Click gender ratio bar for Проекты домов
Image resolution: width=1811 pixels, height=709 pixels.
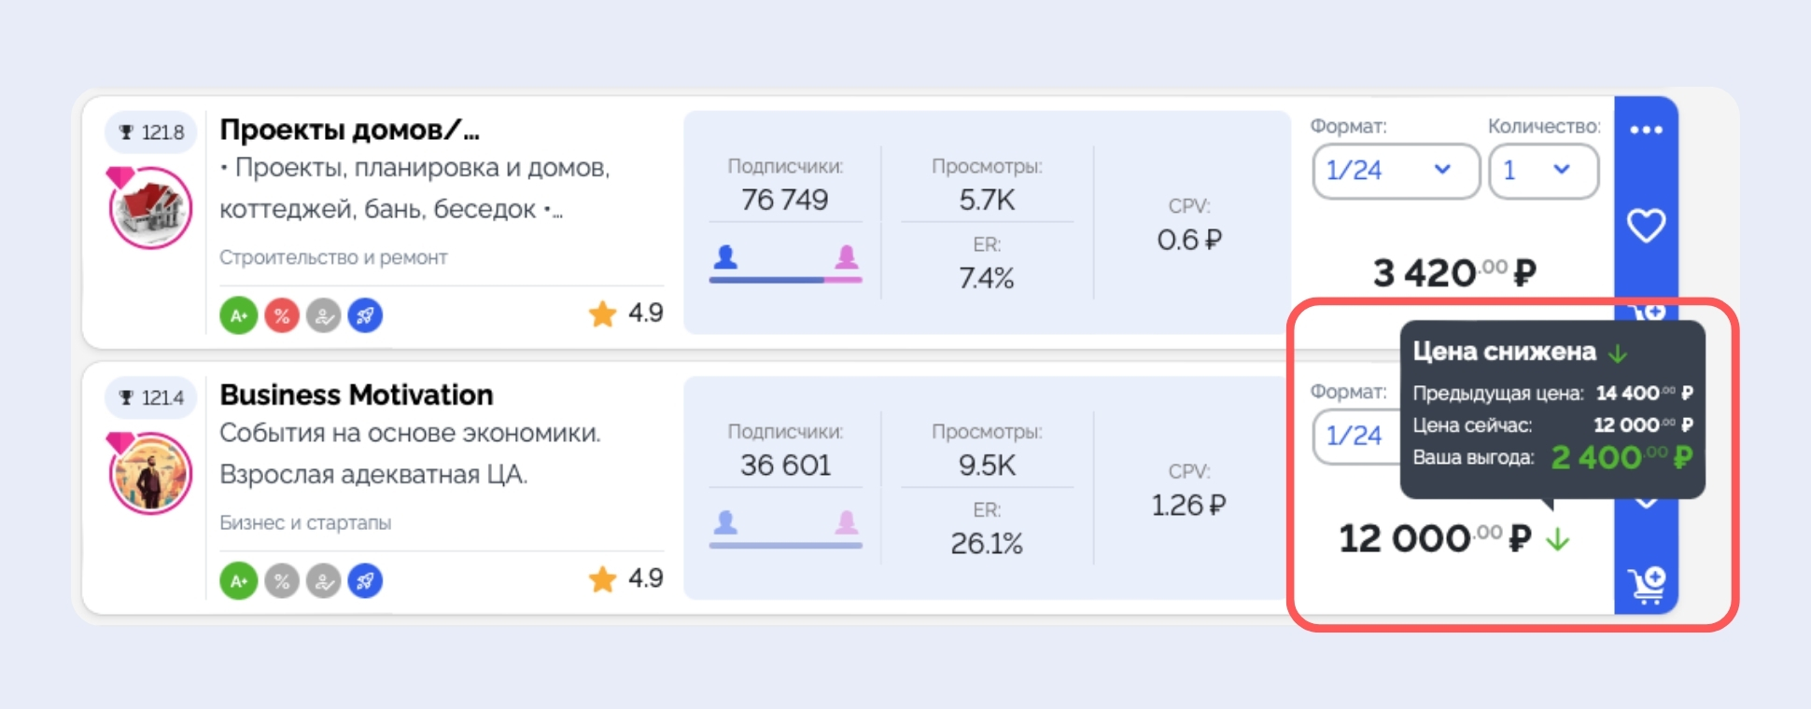785,278
